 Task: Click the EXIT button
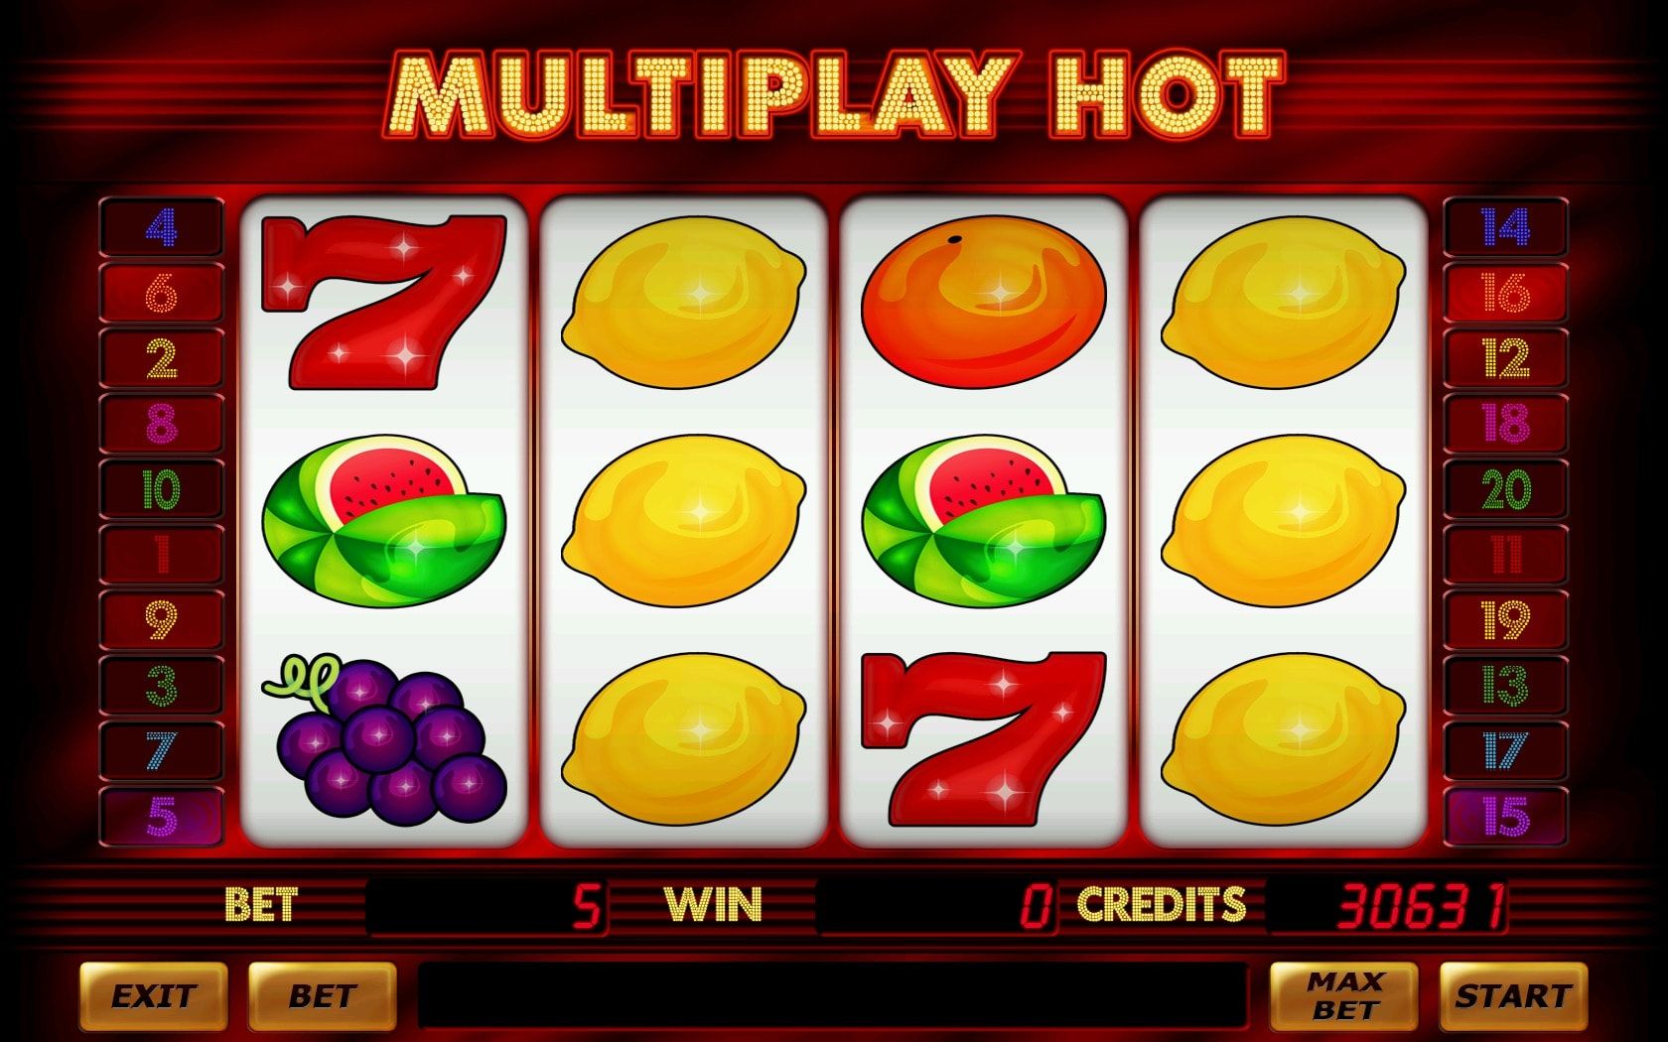coord(153,995)
